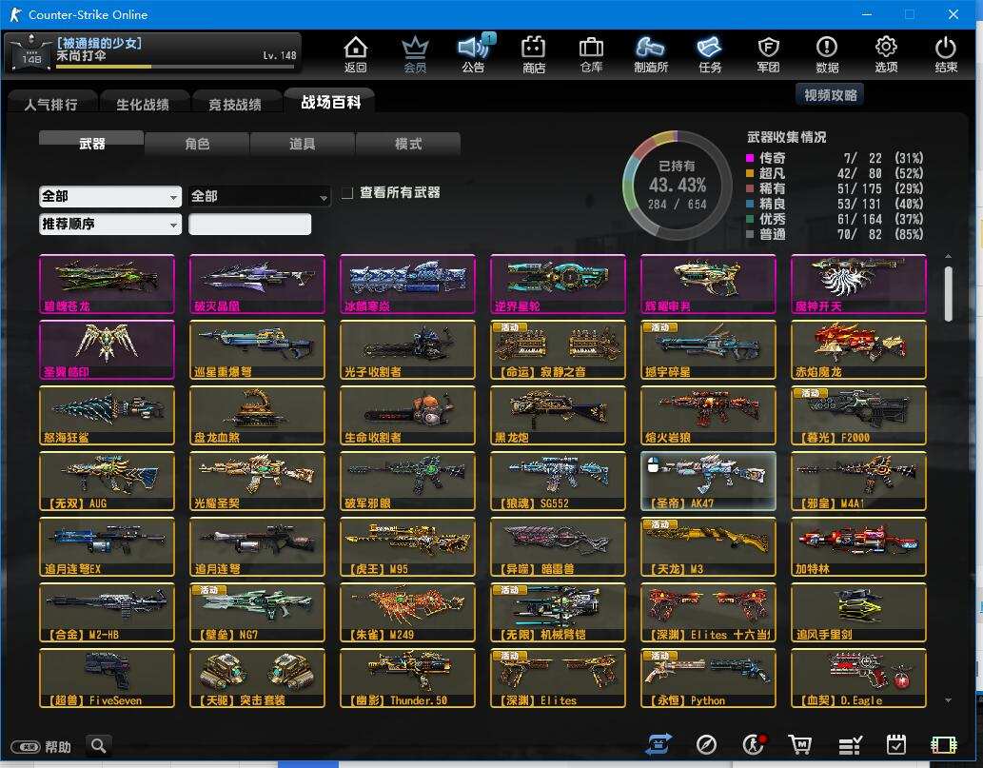Select the 追风手里剑 weapon card
The image size is (983, 768).
(859, 613)
